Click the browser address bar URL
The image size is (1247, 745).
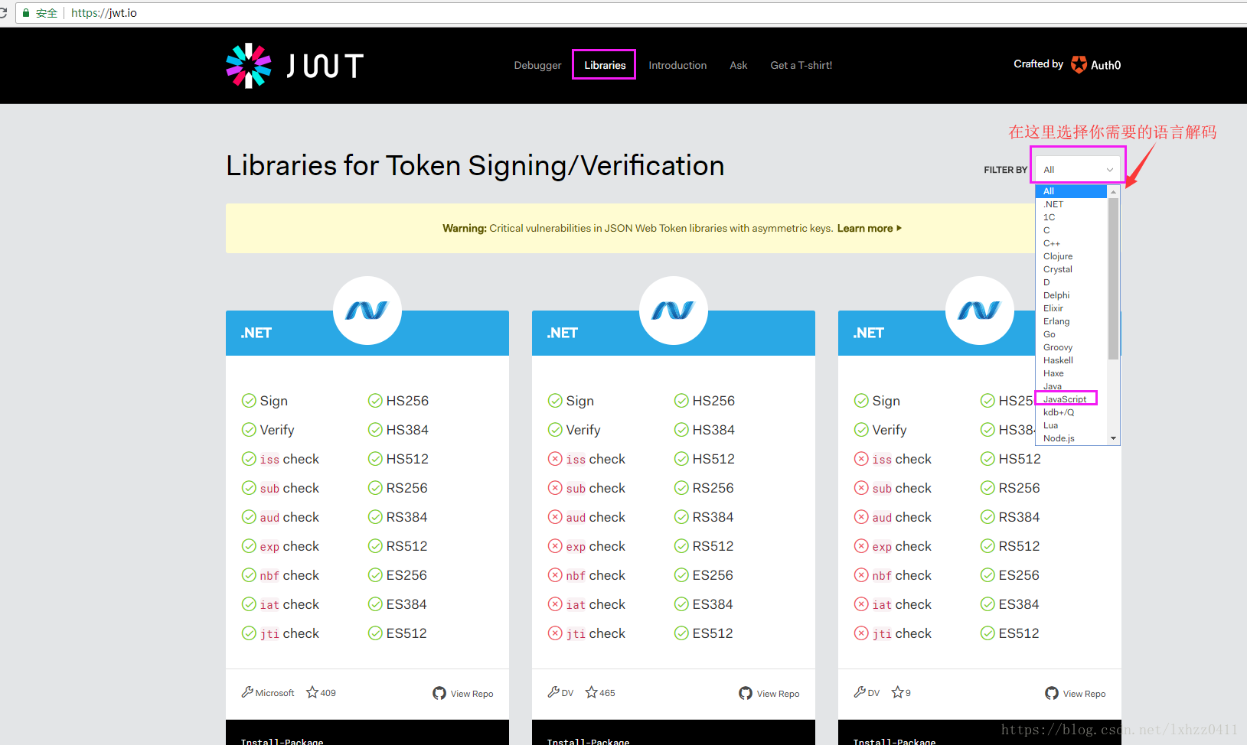[104, 13]
